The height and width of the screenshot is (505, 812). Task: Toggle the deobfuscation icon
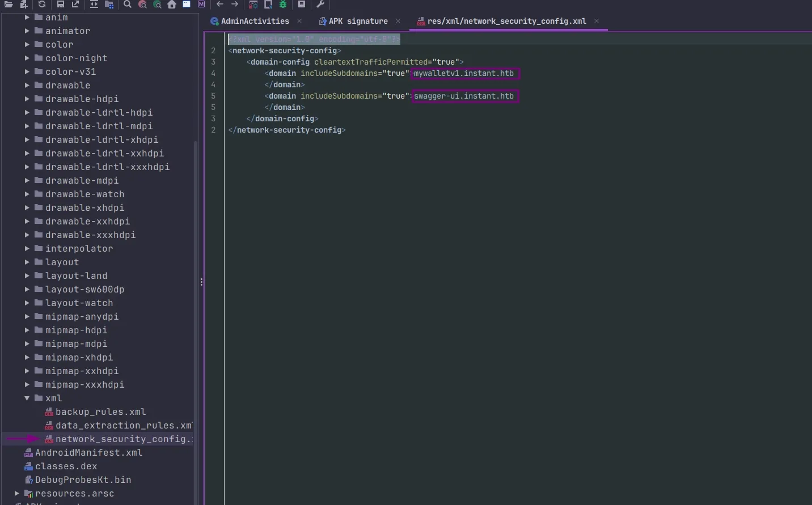[x=253, y=4]
